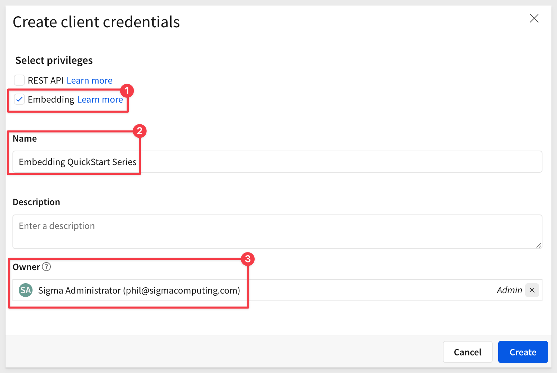557x373 pixels.
Task: Open the Embedding Learn more link
Action: [100, 99]
